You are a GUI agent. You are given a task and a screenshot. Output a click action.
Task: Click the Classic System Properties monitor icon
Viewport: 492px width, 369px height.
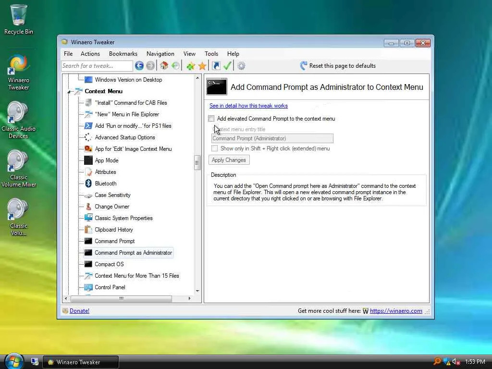[x=88, y=218]
